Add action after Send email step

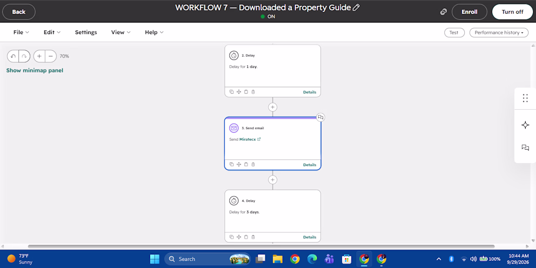pos(272,179)
